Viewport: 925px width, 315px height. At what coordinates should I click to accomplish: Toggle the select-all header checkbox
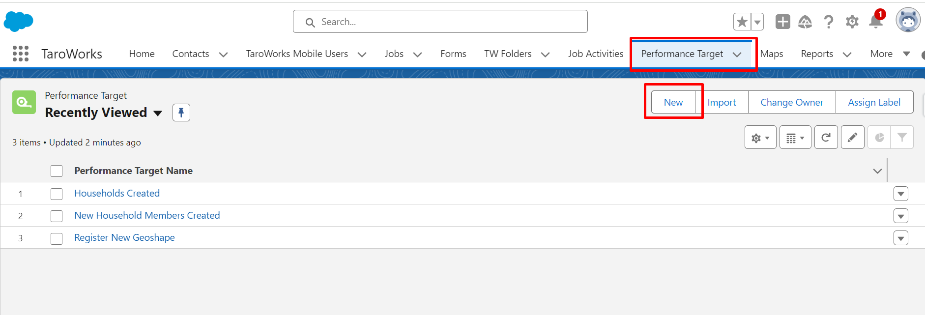[57, 171]
